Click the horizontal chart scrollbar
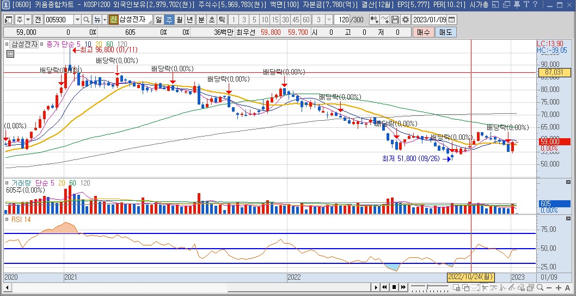This screenshot has width=576, height=296. coord(298,287)
